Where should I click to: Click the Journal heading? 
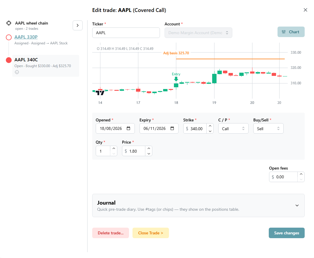(106, 203)
